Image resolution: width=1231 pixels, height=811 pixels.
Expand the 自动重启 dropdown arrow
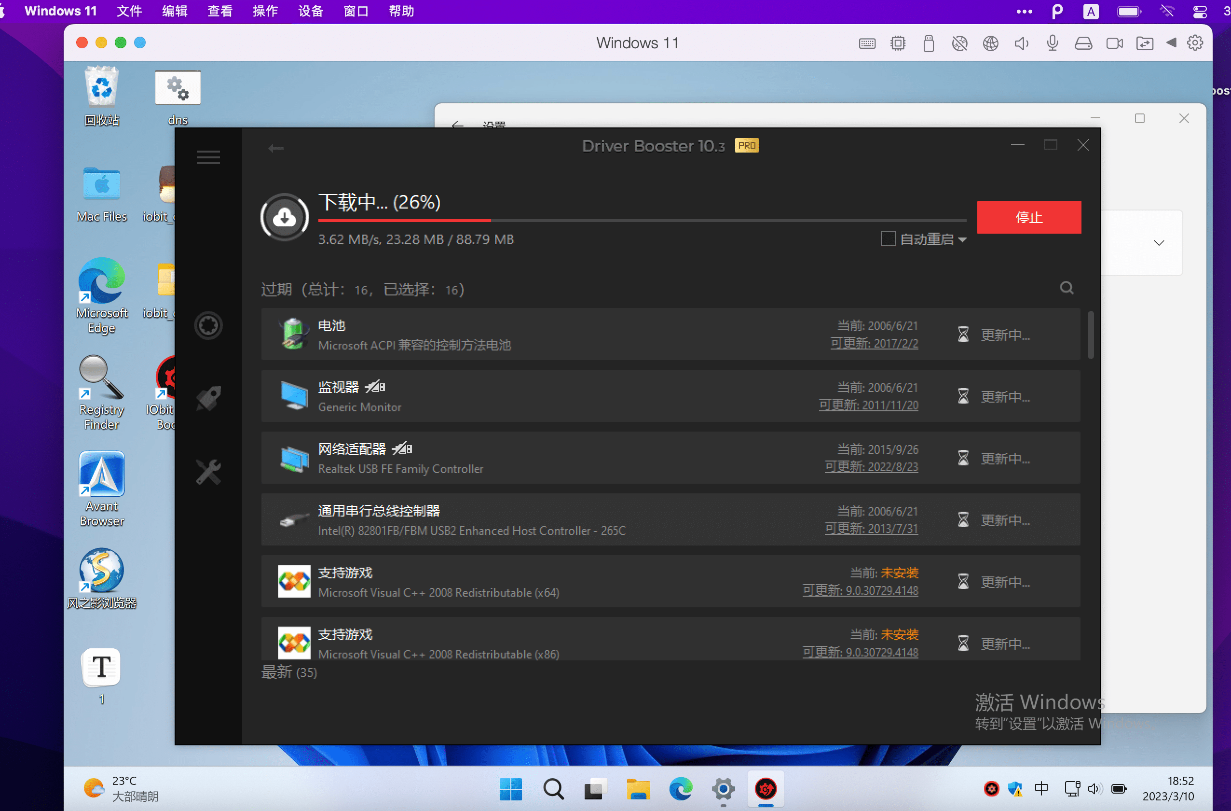pyautogui.click(x=961, y=239)
